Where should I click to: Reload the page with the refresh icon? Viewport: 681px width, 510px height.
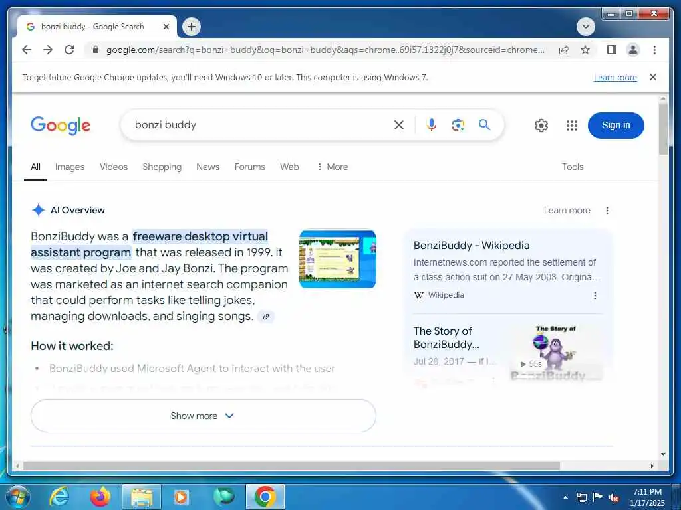pyautogui.click(x=69, y=50)
